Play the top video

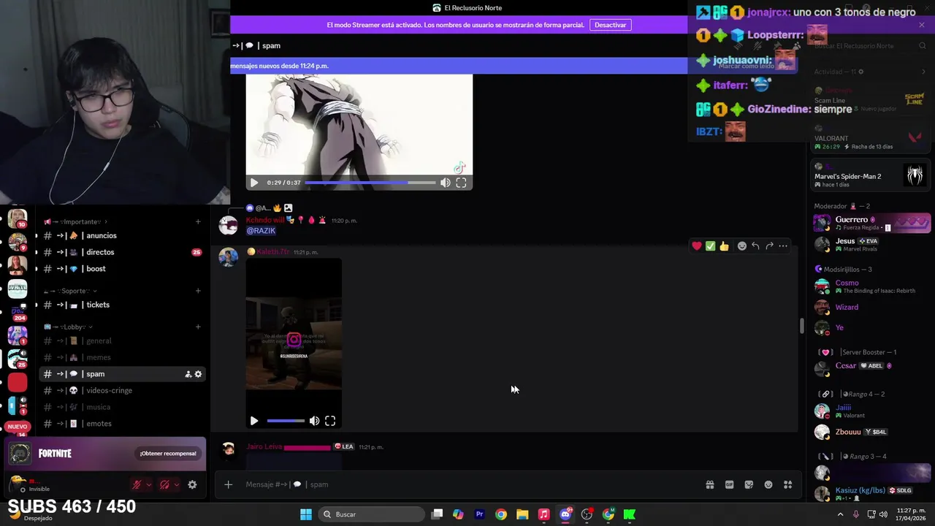[x=253, y=183]
